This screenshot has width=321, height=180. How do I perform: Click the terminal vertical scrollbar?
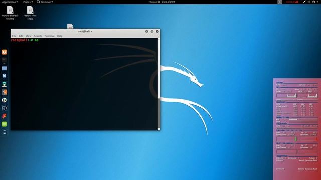click(x=159, y=84)
